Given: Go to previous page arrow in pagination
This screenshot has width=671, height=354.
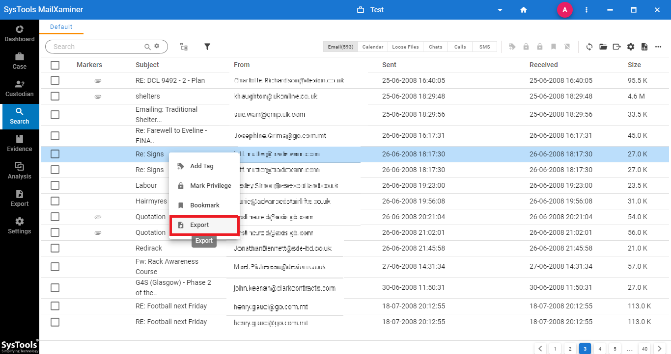Looking at the screenshot, I should coord(540,349).
